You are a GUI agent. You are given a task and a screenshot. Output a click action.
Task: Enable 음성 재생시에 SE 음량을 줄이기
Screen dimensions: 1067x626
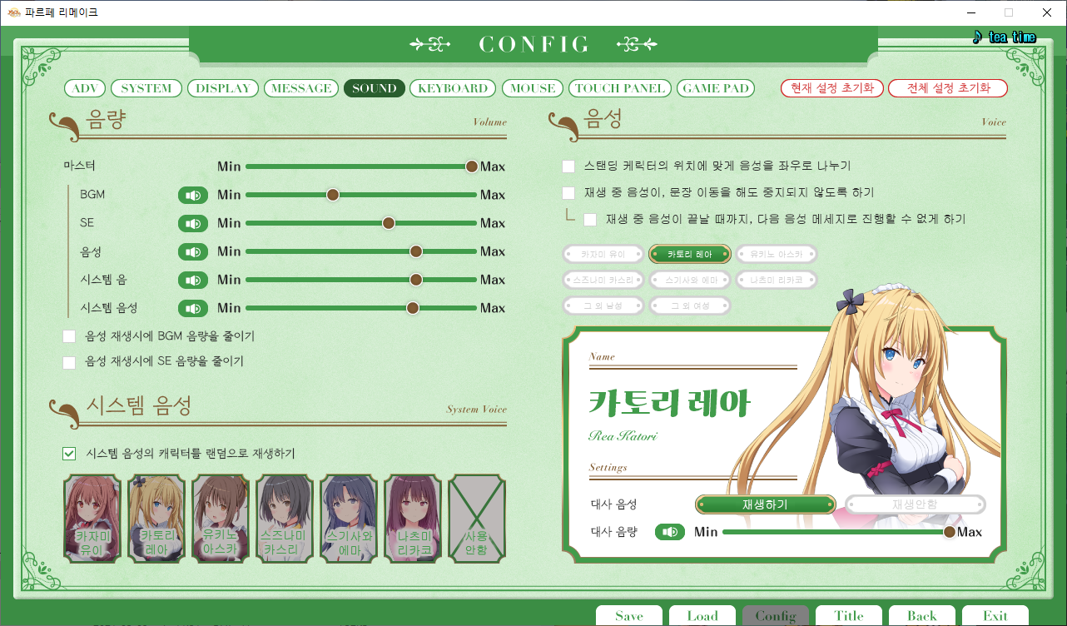69,362
